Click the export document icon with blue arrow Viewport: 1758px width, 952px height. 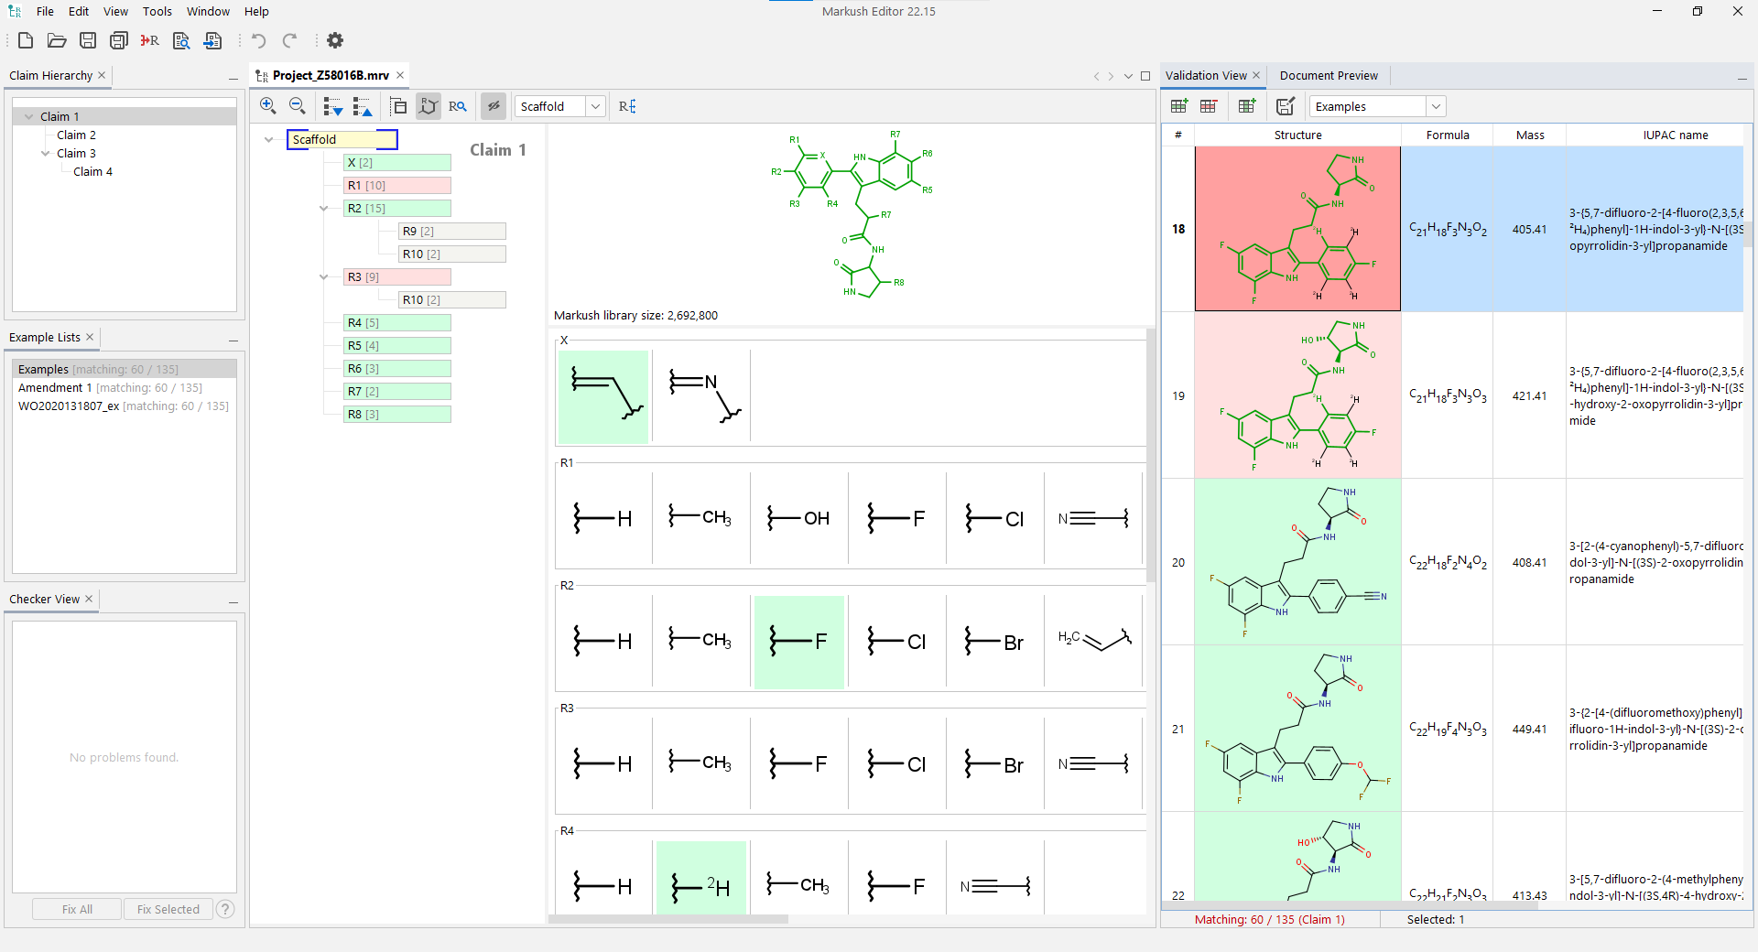coord(212,40)
